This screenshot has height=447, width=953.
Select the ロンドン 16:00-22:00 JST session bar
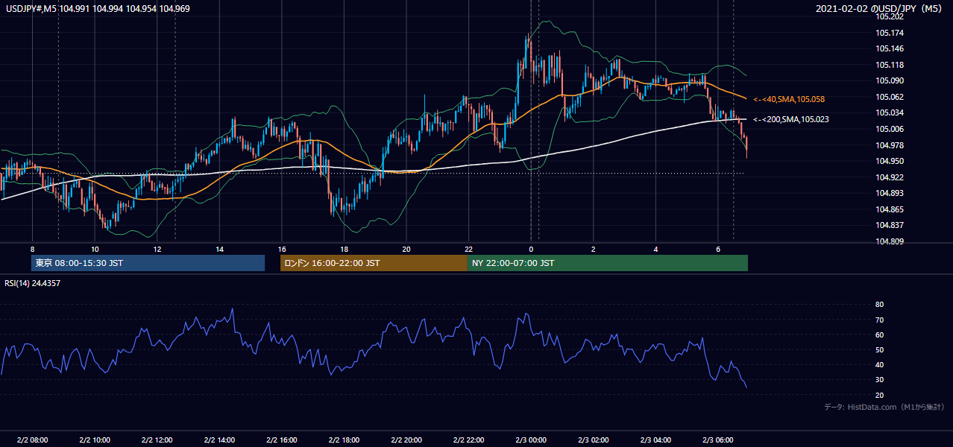coord(374,263)
